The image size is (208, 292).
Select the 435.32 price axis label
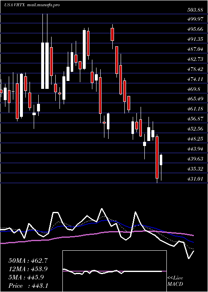tap(195, 169)
